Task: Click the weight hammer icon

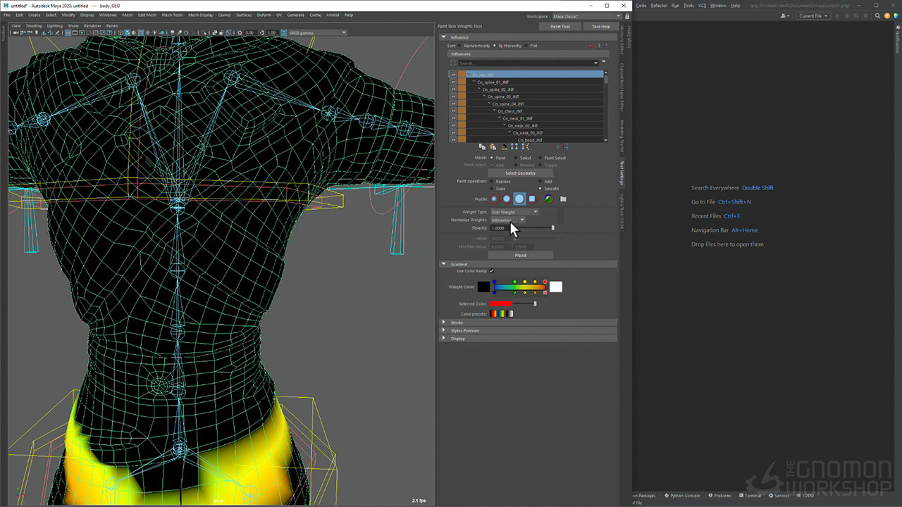Action: [504, 147]
